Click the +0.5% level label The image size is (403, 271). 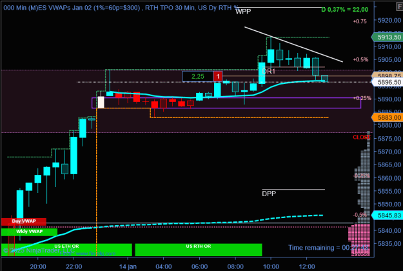(360, 59)
